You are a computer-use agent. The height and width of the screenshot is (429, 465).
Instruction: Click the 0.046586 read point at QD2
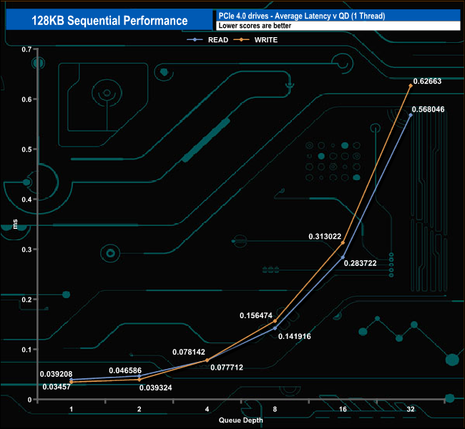pos(139,375)
